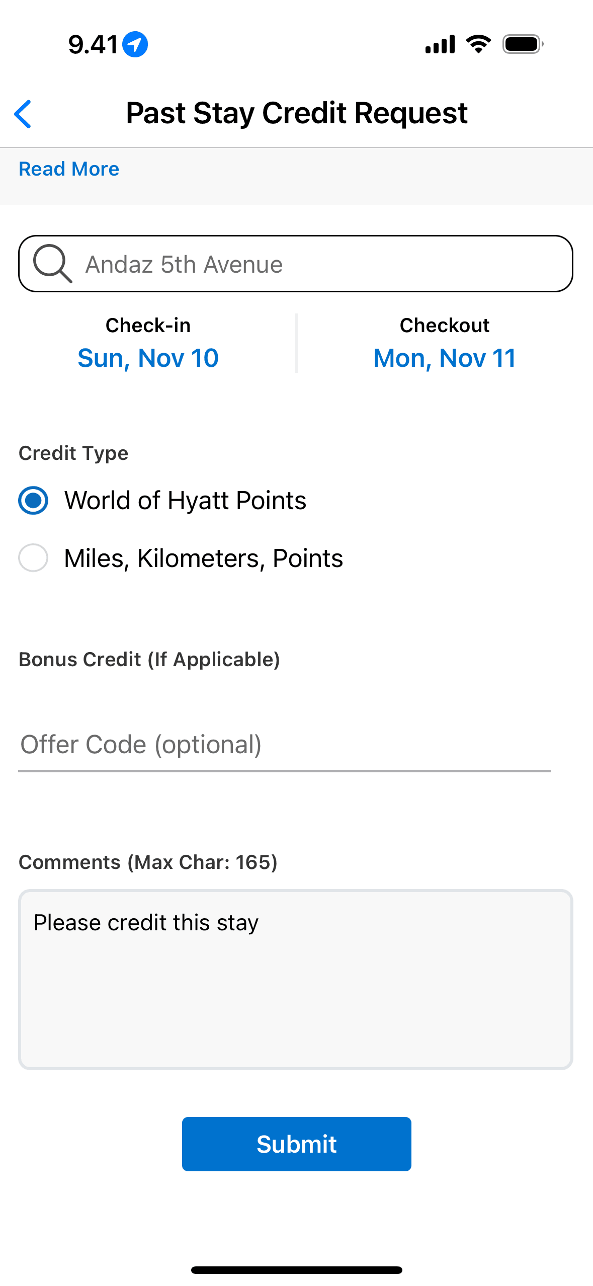Image resolution: width=593 pixels, height=1286 pixels.
Task: Tap the 9.41 clock time
Action: pos(93,44)
